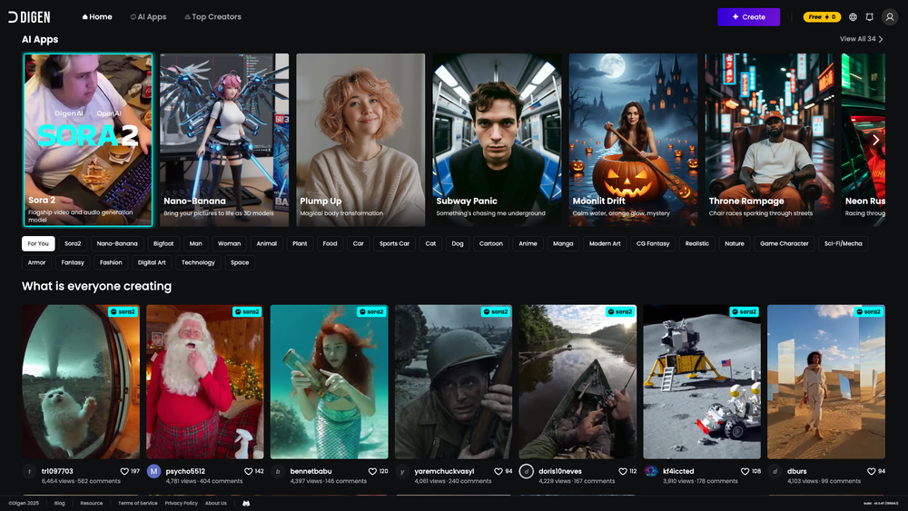Open the language globe icon

click(x=853, y=16)
